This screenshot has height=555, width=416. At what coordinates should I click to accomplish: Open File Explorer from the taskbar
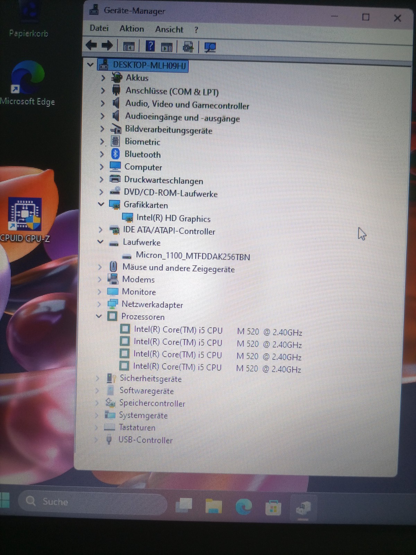[x=214, y=506]
